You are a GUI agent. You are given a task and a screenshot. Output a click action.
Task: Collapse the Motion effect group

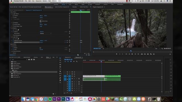(x=11, y=14)
